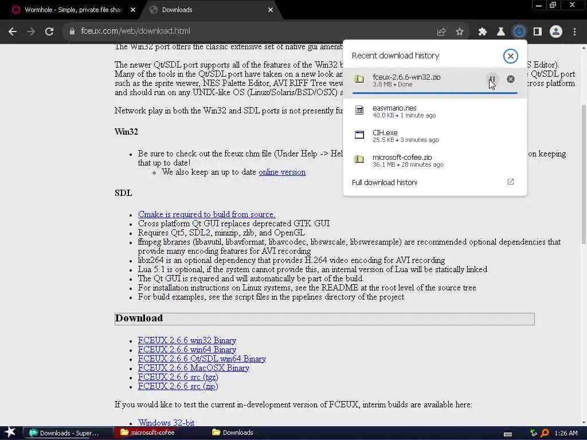Click the fceux-2.6.6-win32.zip progress bar
Image resolution: width=587 pixels, height=440 pixels.
coord(435,93)
